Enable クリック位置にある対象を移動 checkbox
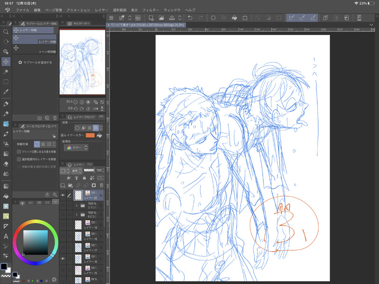The height and width of the screenshot is (284, 379). (x=18, y=152)
